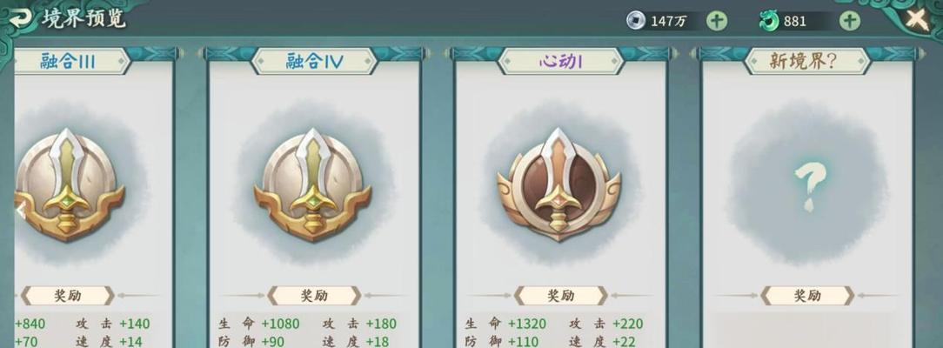Click the green jade dragon icon
943x348 pixels.
click(769, 21)
